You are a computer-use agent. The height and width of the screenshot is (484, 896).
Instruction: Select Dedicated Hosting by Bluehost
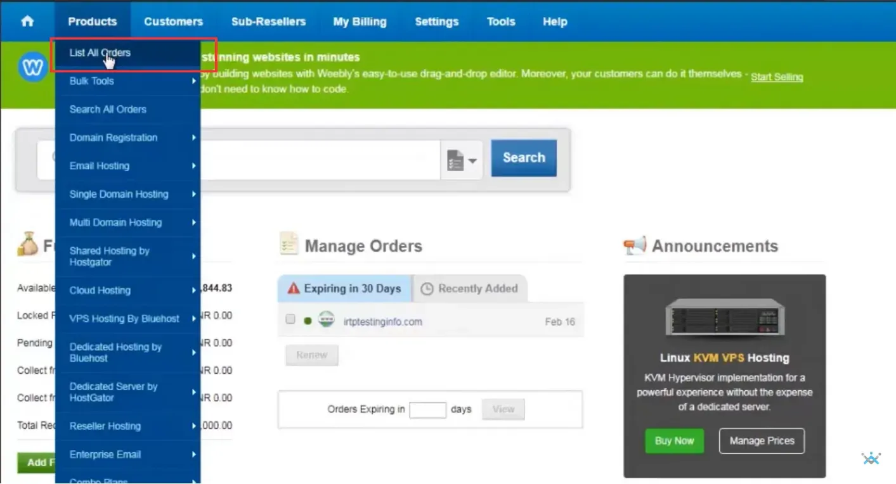click(128, 352)
